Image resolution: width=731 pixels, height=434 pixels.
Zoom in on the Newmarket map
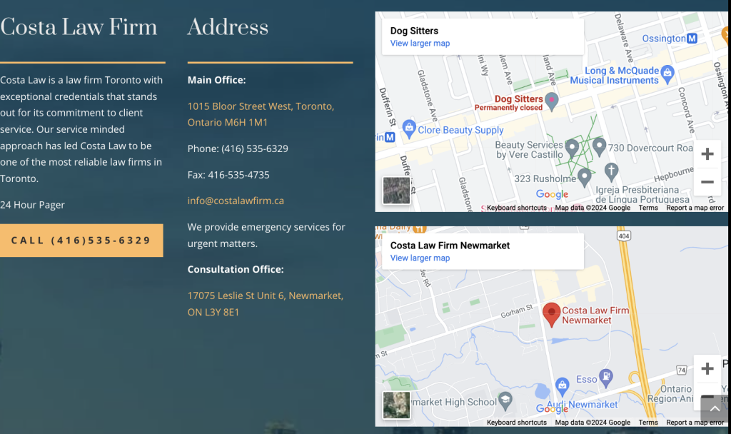707,368
